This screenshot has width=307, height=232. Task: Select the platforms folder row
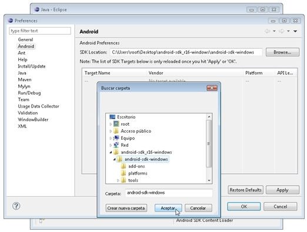[138, 173]
